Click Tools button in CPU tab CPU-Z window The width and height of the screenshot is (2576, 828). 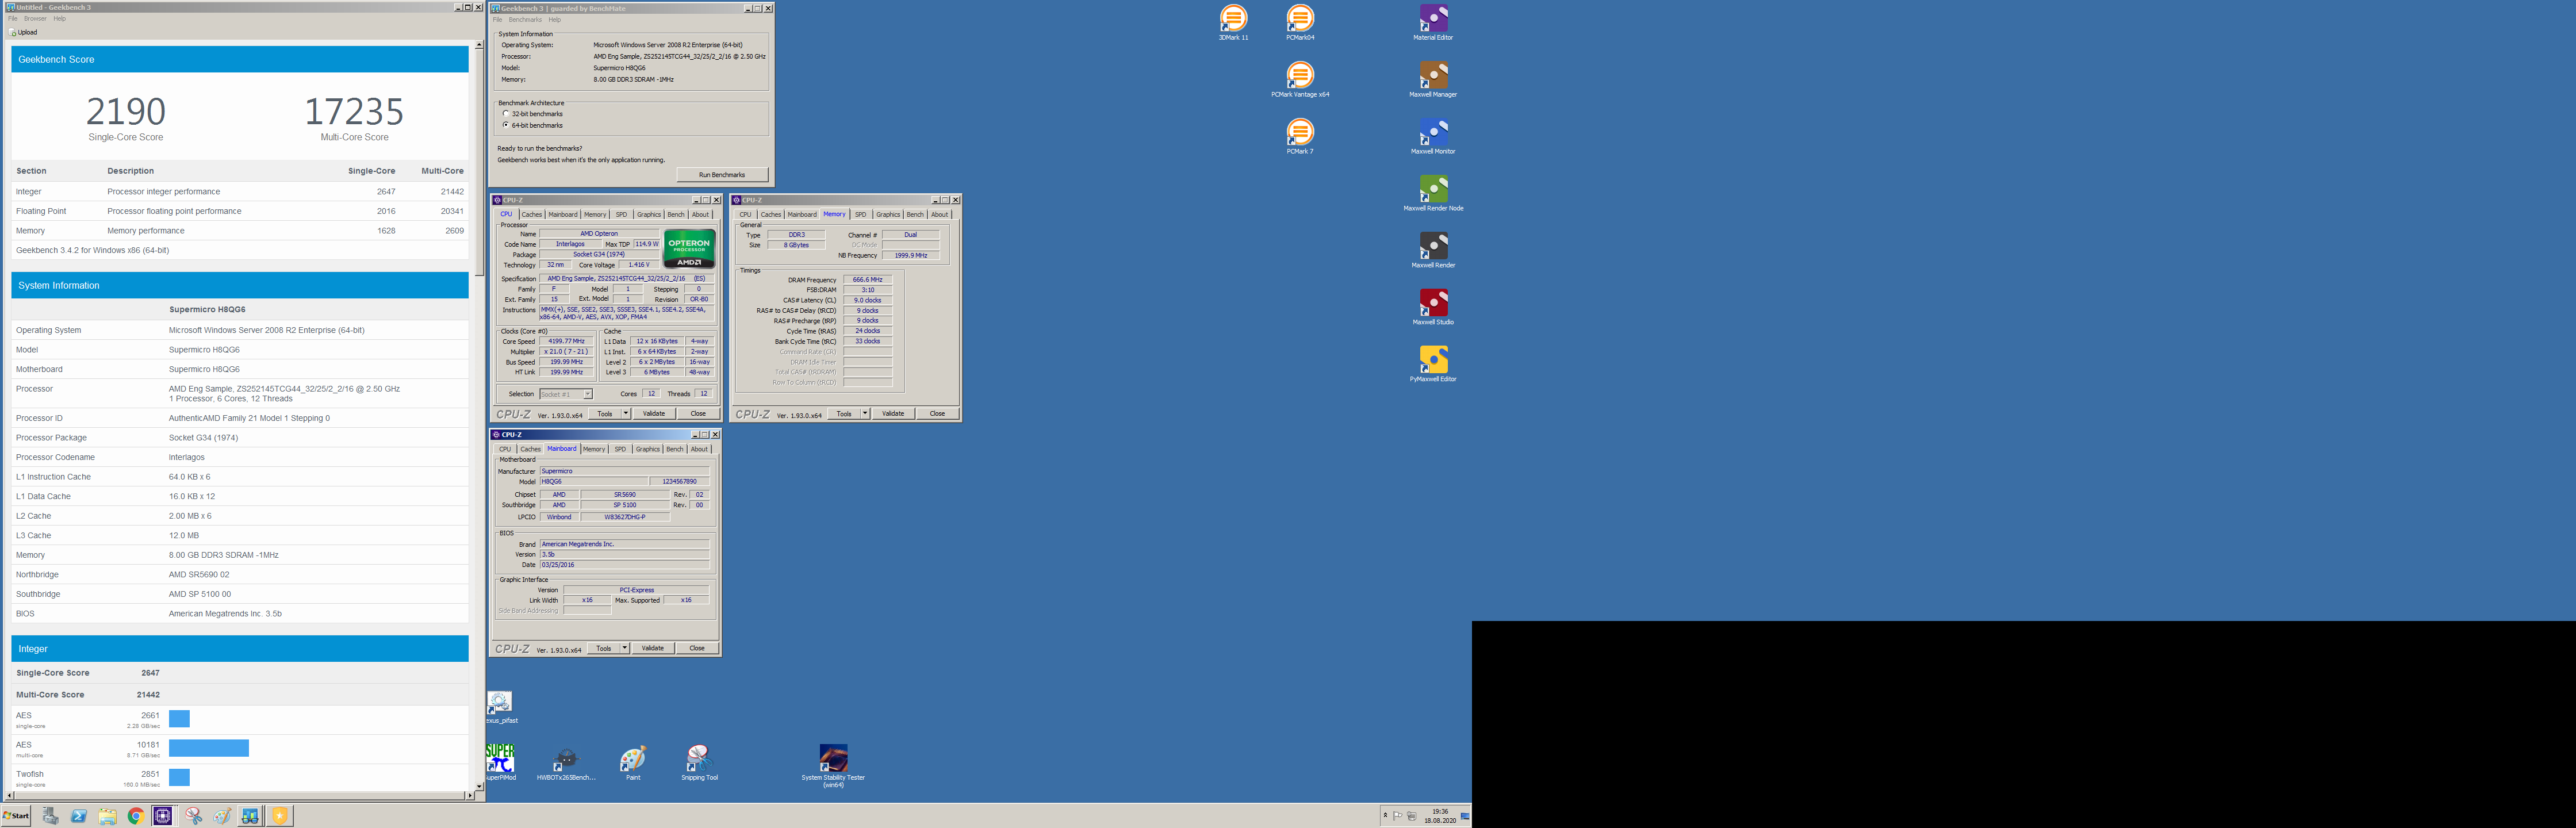point(605,413)
